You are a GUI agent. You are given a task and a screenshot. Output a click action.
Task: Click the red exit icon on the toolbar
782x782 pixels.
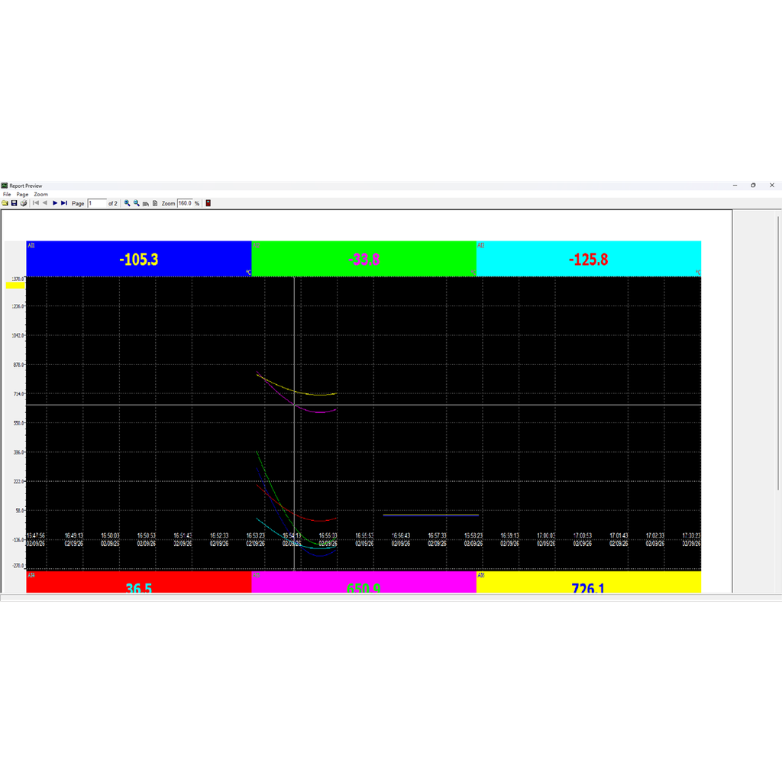pyautogui.click(x=208, y=203)
